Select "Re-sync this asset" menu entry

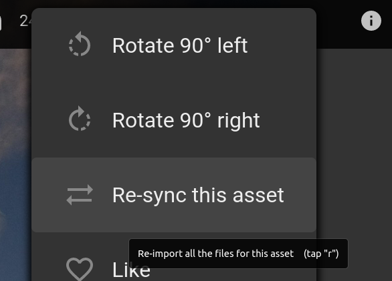tap(174, 195)
